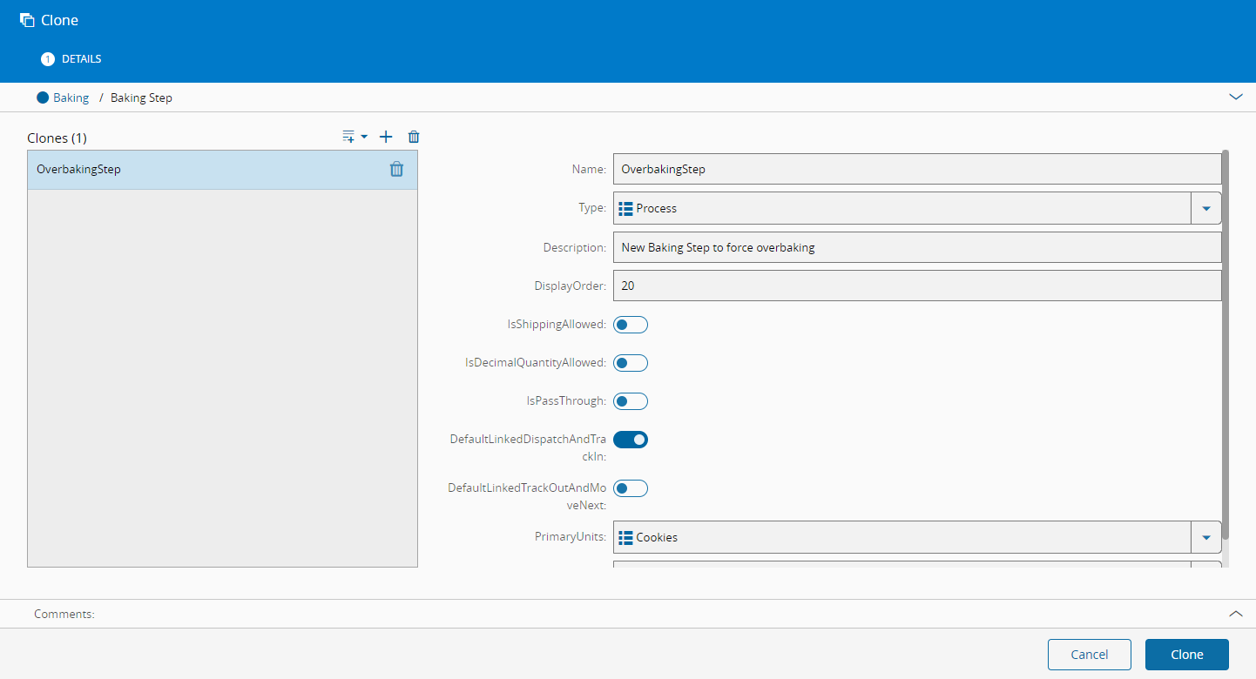Open the Type dropdown arrow
1256x679 pixels.
click(1206, 209)
